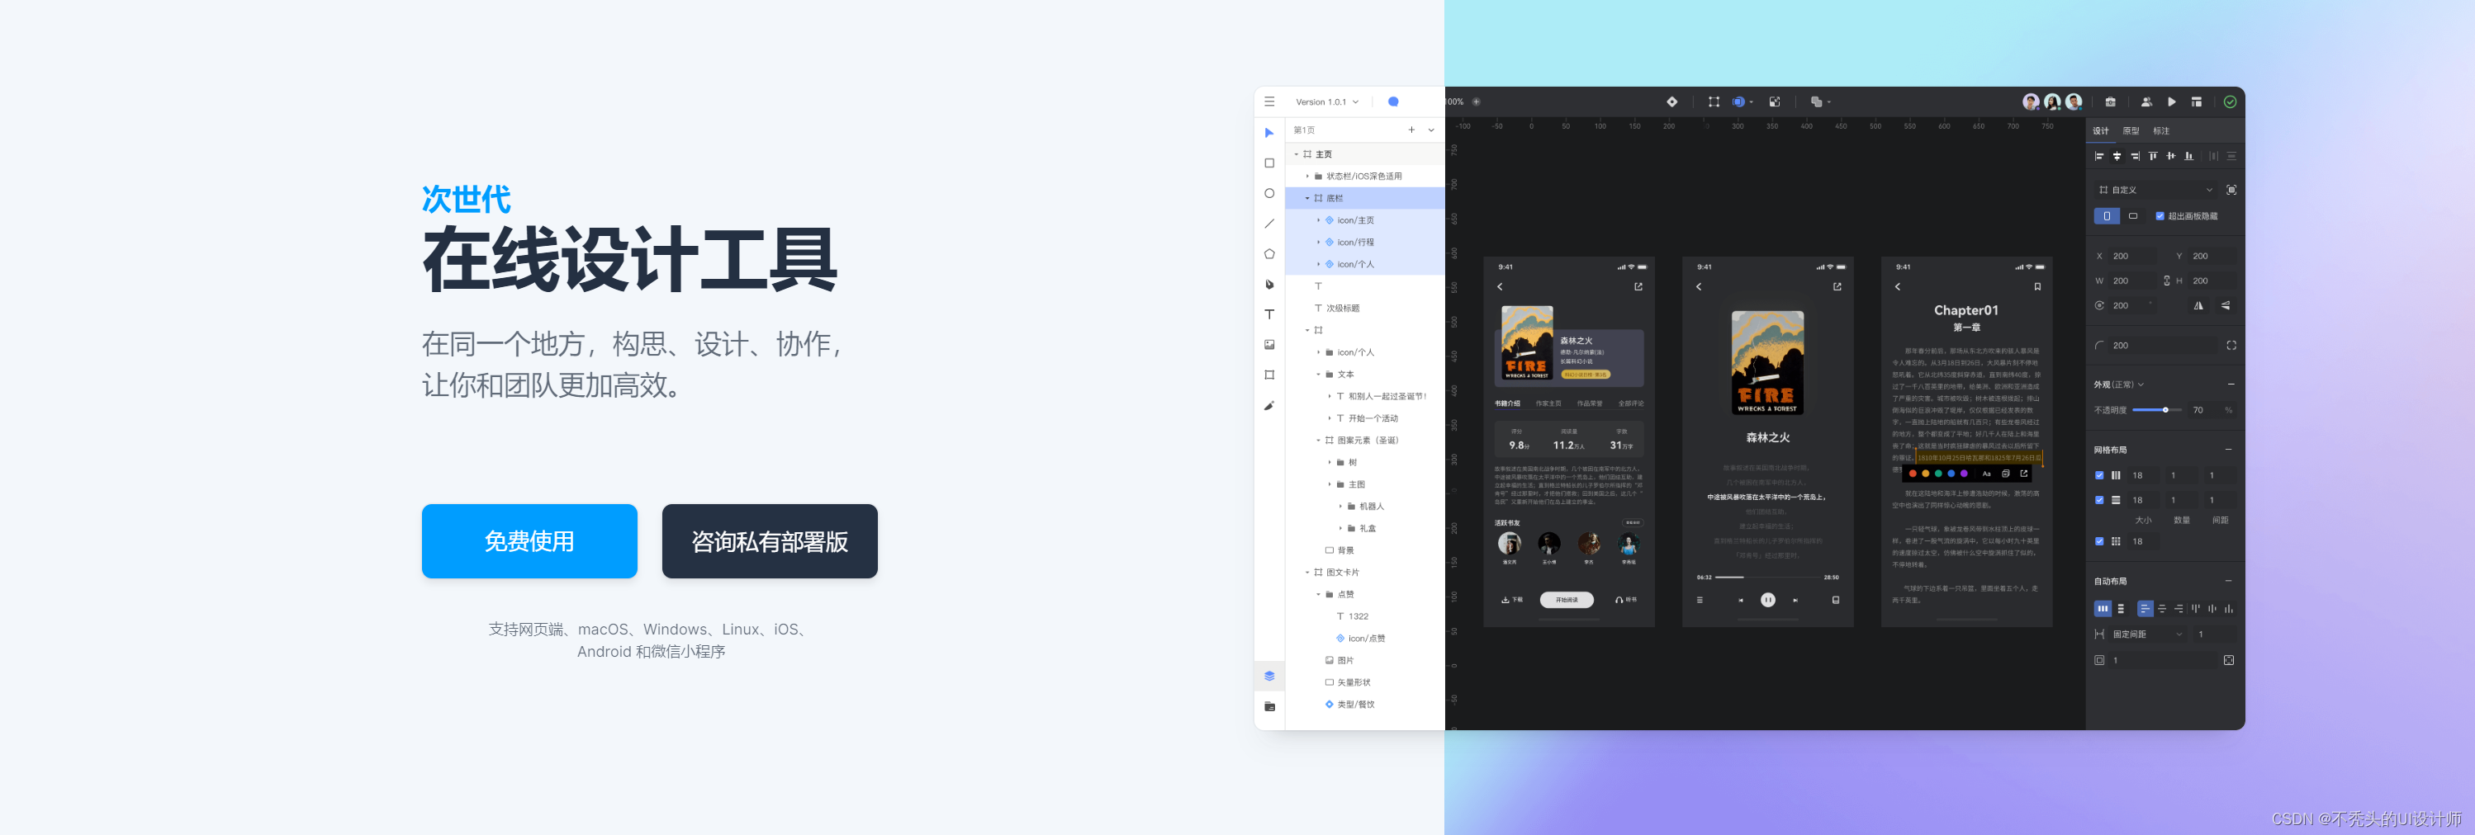The width and height of the screenshot is (2475, 835).
Task: Select landscape orientation toggle
Action: pyautogui.click(x=2133, y=217)
